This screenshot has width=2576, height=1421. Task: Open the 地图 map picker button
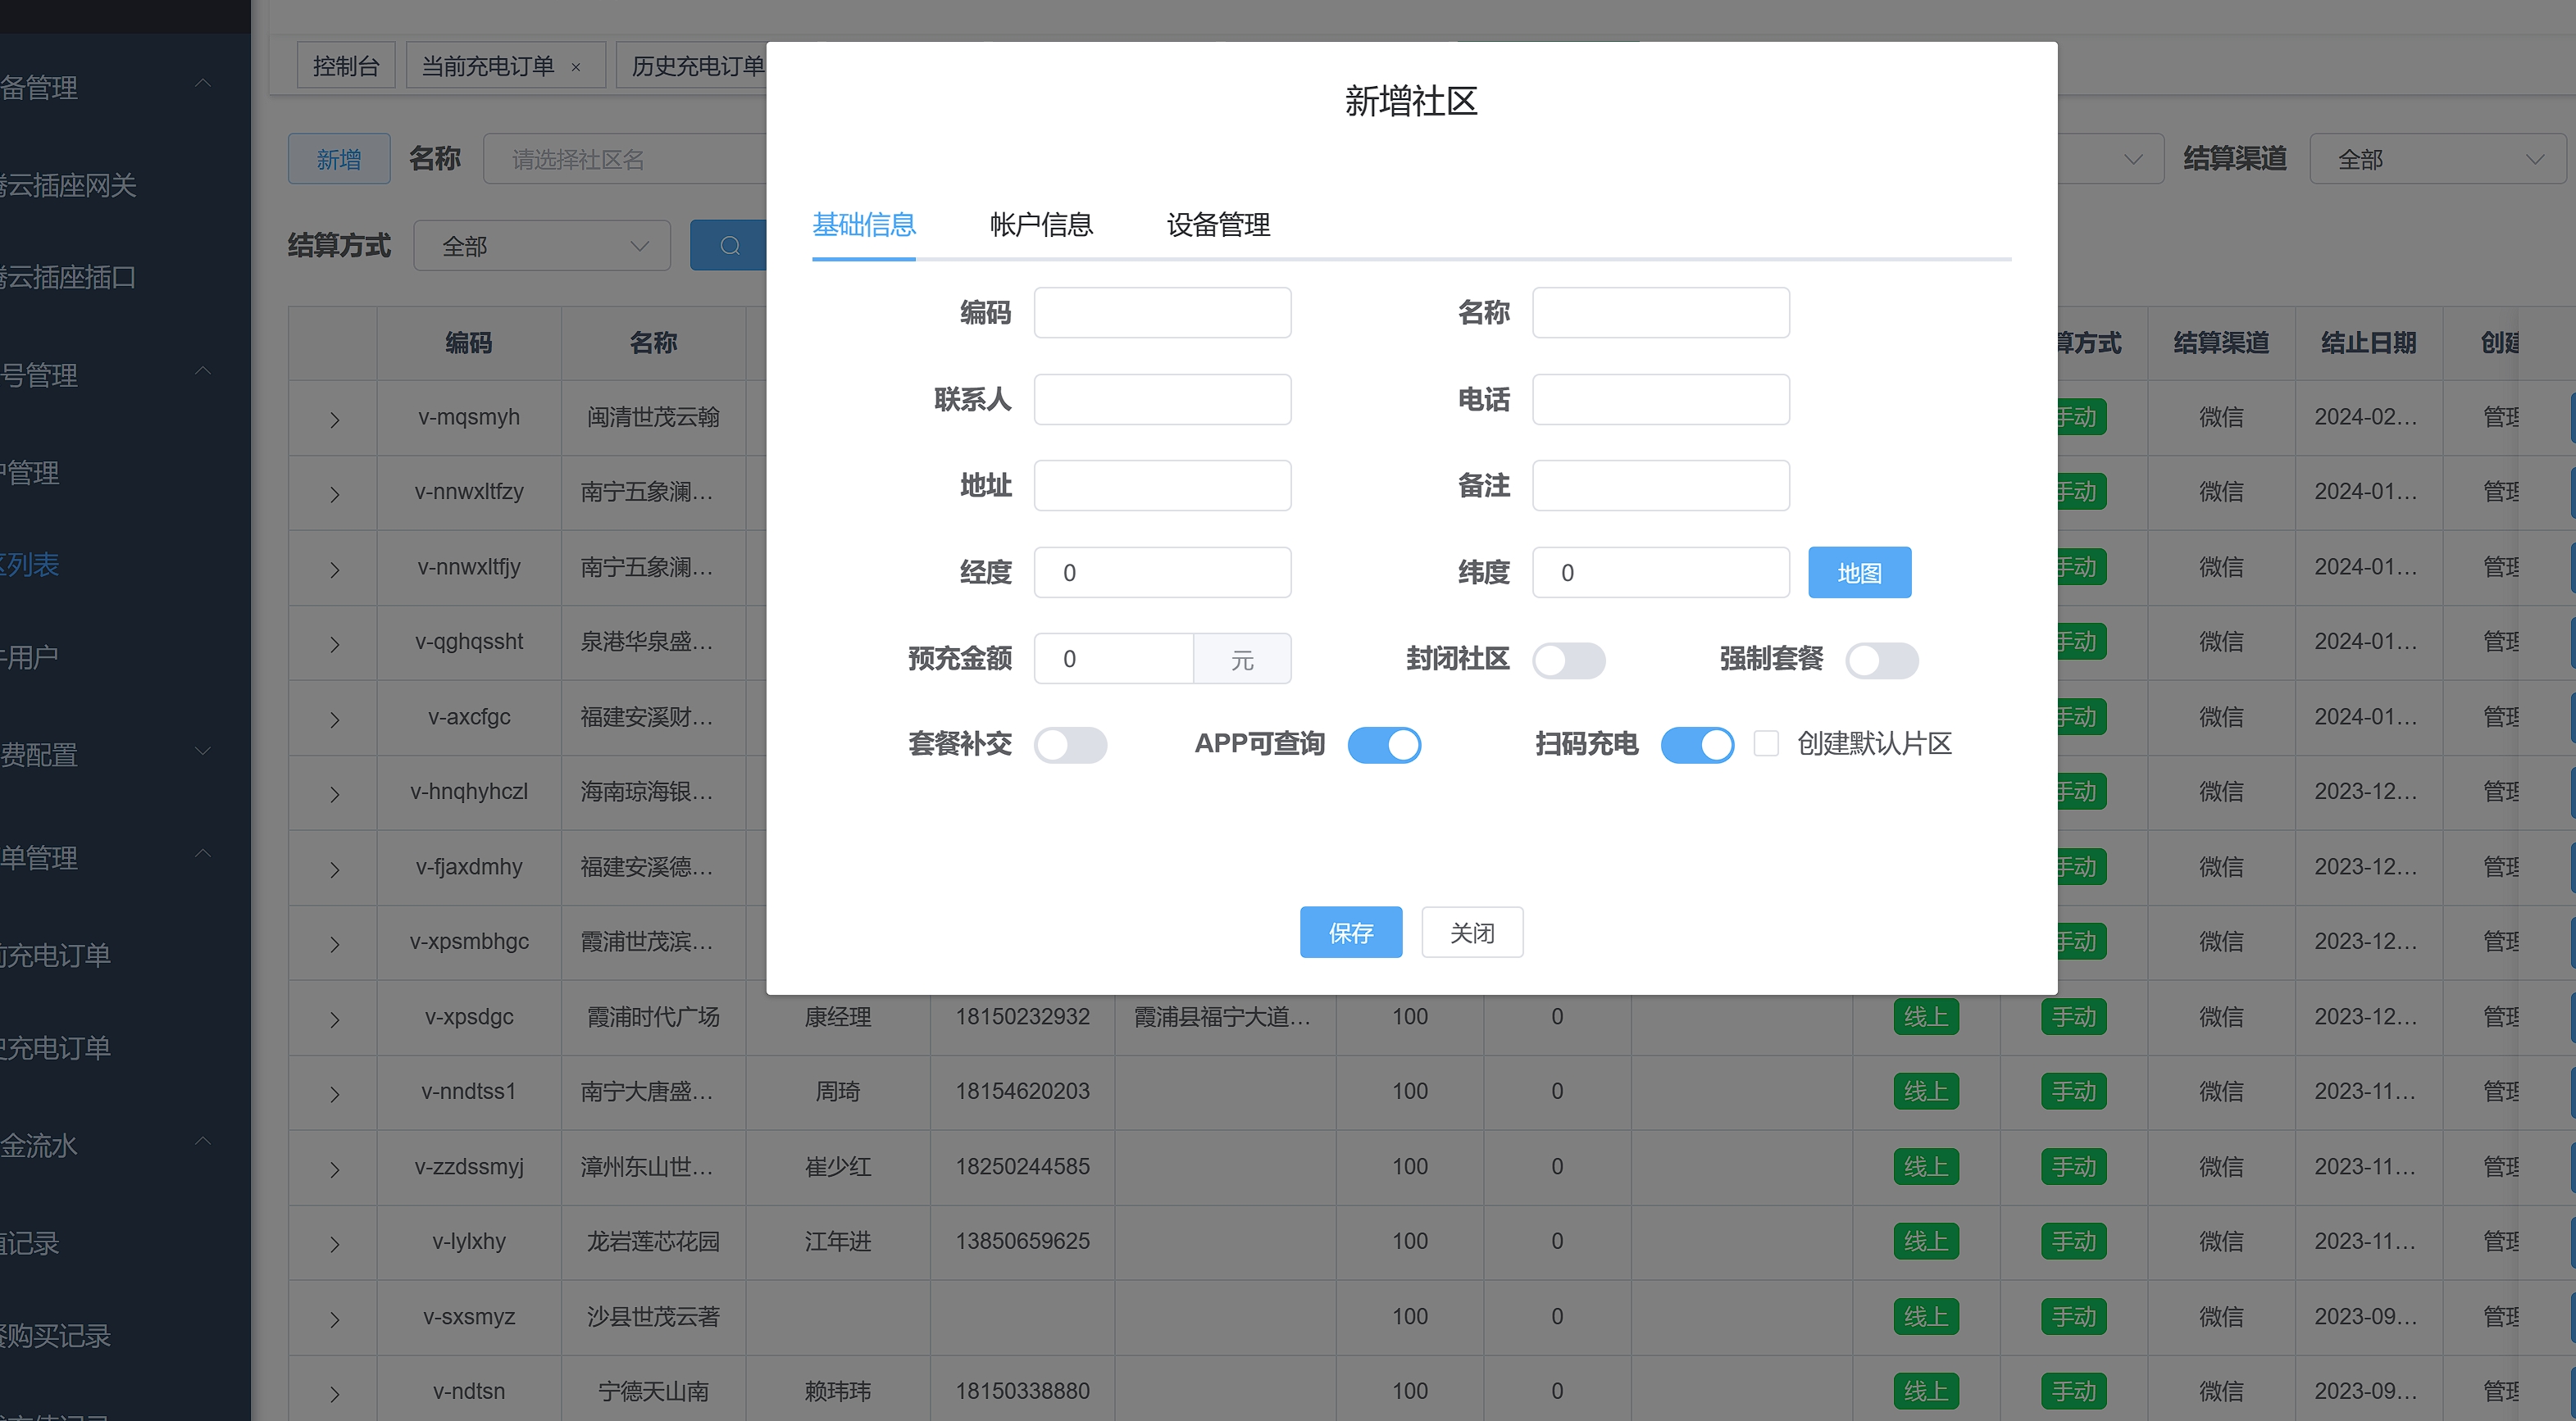1859,573
